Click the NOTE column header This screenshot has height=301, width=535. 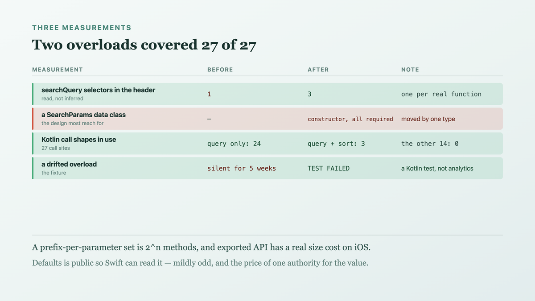click(410, 70)
